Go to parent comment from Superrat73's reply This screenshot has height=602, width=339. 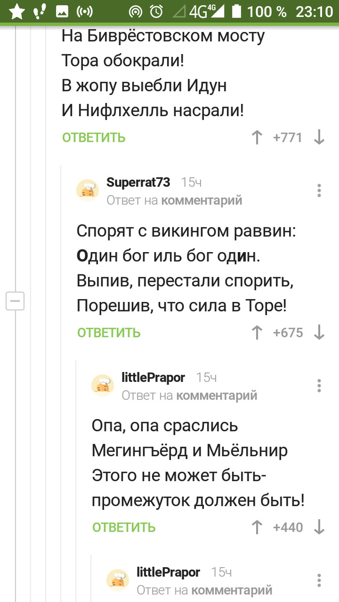pos(201,200)
